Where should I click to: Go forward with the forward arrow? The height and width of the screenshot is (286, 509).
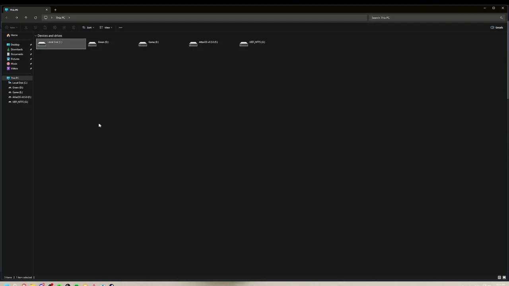(x=16, y=17)
